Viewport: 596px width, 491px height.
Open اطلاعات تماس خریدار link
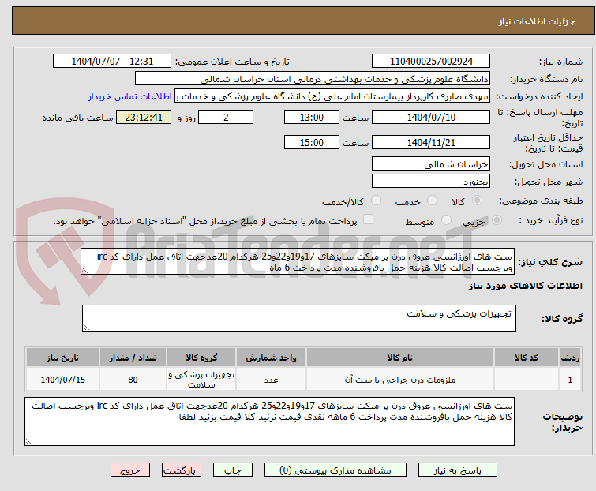coord(130,96)
